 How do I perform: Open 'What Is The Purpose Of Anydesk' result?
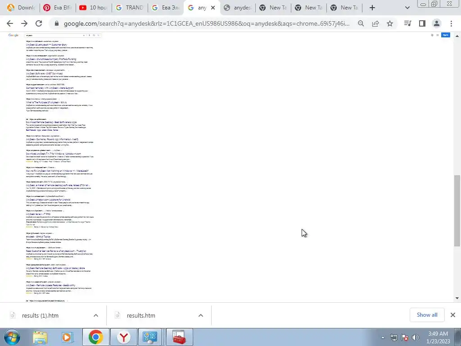[46, 102]
